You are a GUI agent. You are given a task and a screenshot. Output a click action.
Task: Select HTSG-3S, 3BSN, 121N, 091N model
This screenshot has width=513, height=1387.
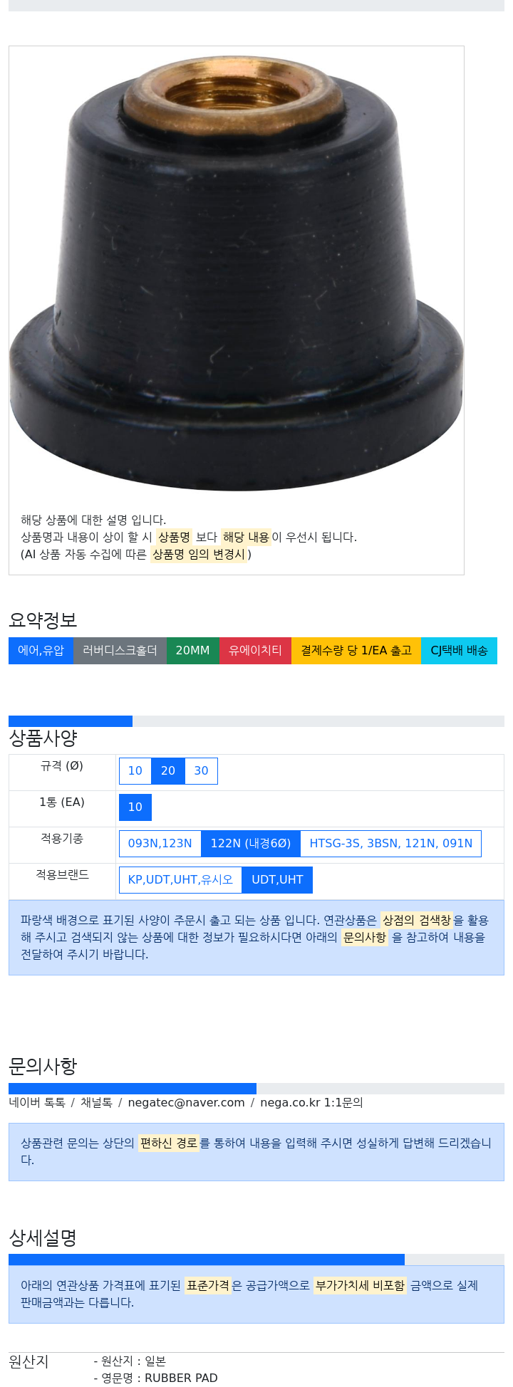pyautogui.click(x=391, y=844)
